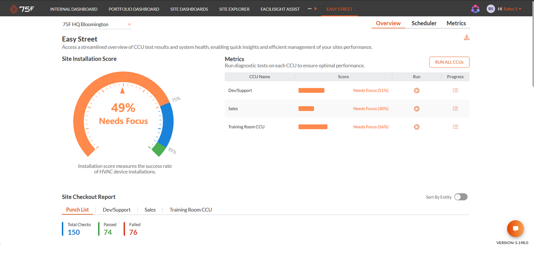Show more navigation items via orange arrow

pos(316,9)
